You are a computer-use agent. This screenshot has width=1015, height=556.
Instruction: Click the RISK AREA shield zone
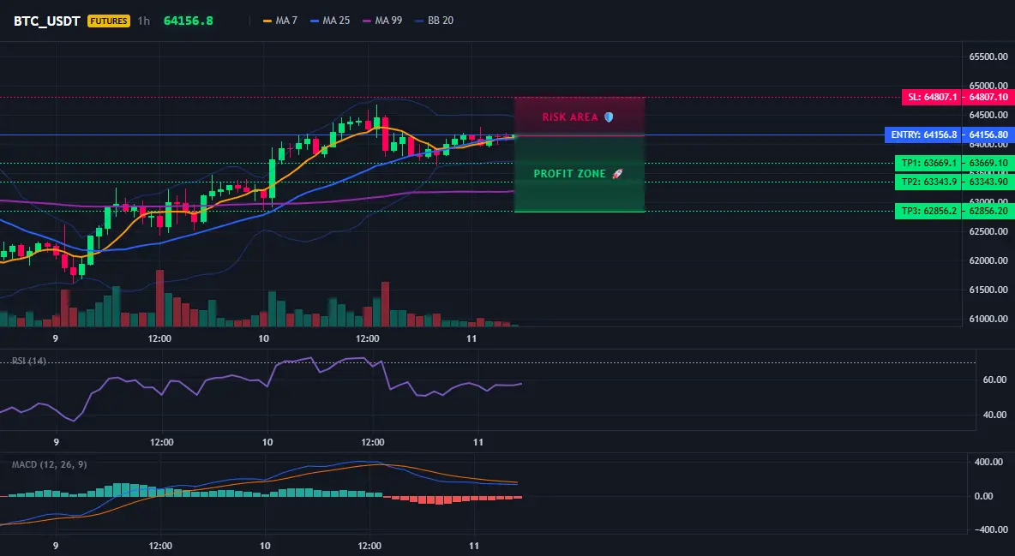[x=580, y=117]
